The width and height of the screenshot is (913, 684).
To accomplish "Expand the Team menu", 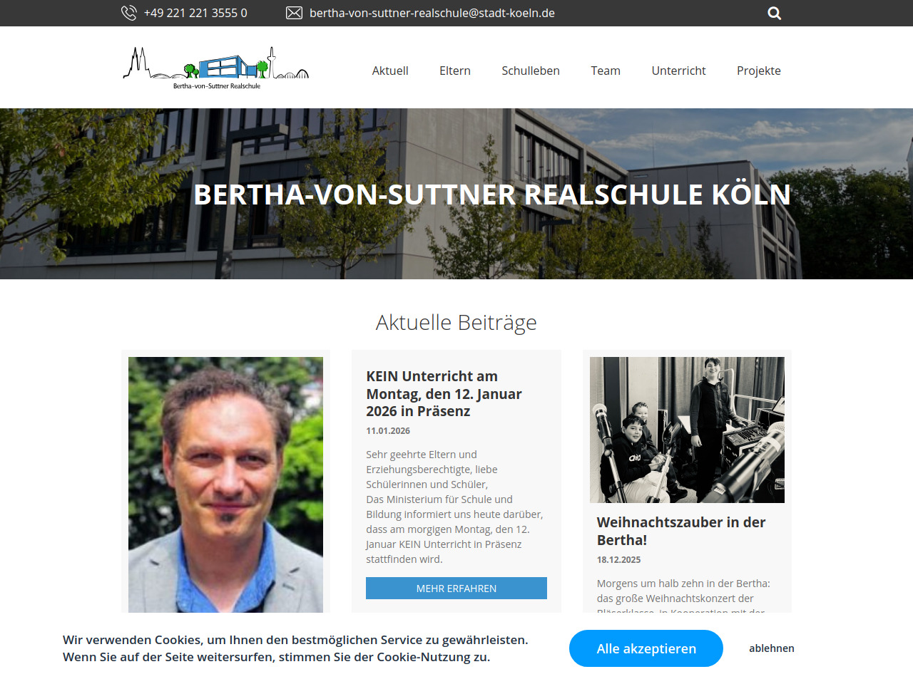I will coord(606,71).
